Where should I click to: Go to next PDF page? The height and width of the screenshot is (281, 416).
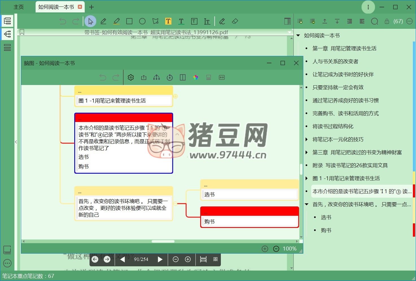160,259
